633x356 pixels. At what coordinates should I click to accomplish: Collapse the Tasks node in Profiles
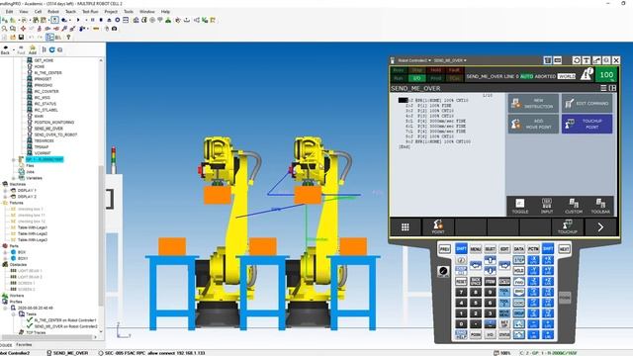[x=14, y=314]
